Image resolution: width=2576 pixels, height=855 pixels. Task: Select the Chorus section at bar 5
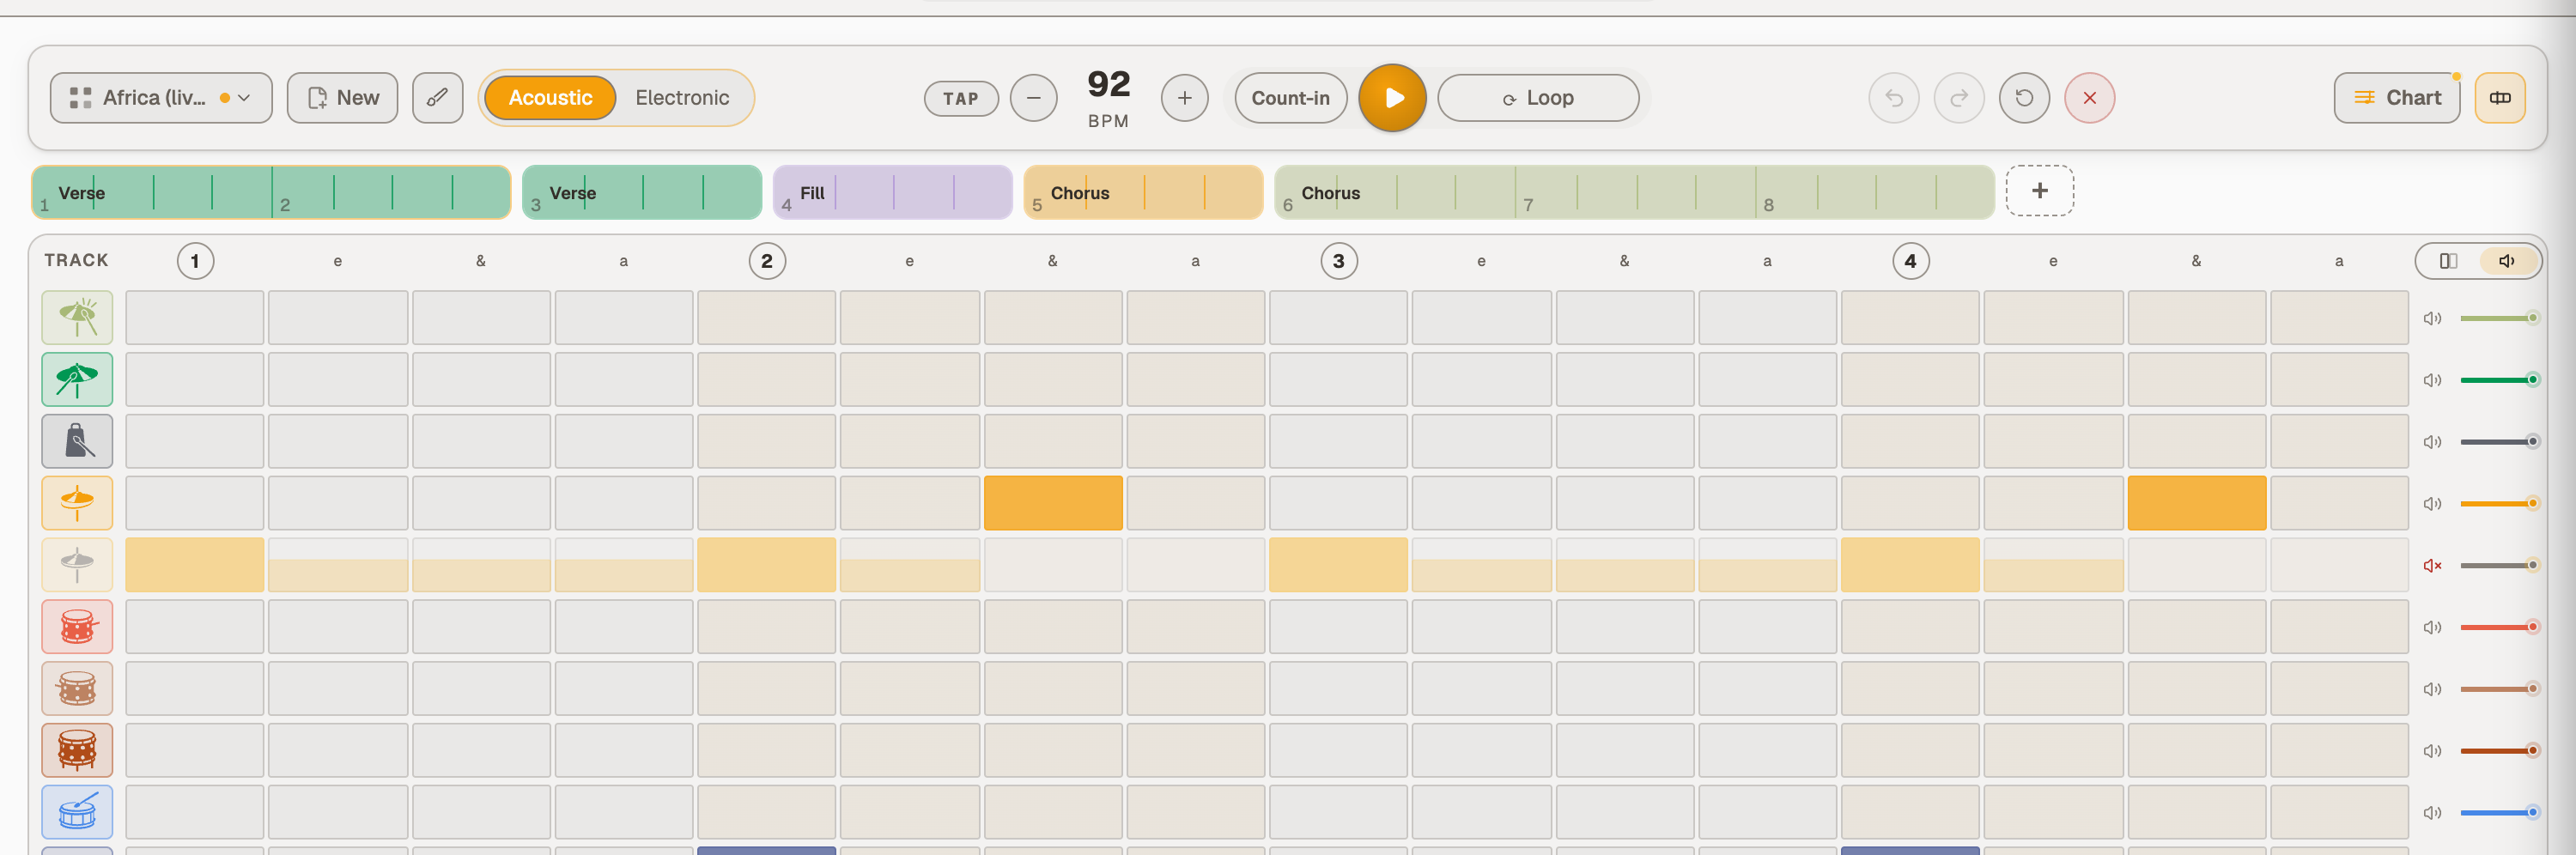pyautogui.click(x=1143, y=192)
